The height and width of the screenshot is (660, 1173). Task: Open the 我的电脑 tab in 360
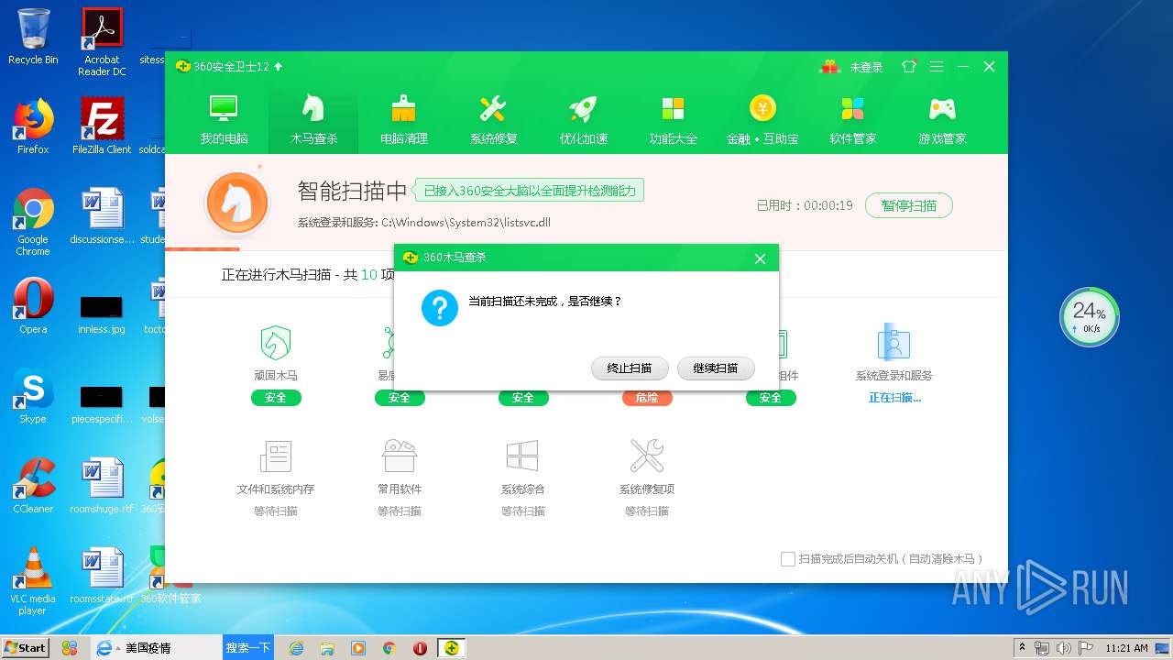point(224,120)
